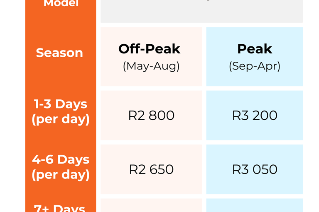Click the Season row header
319x212 pixels.
click(59, 53)
